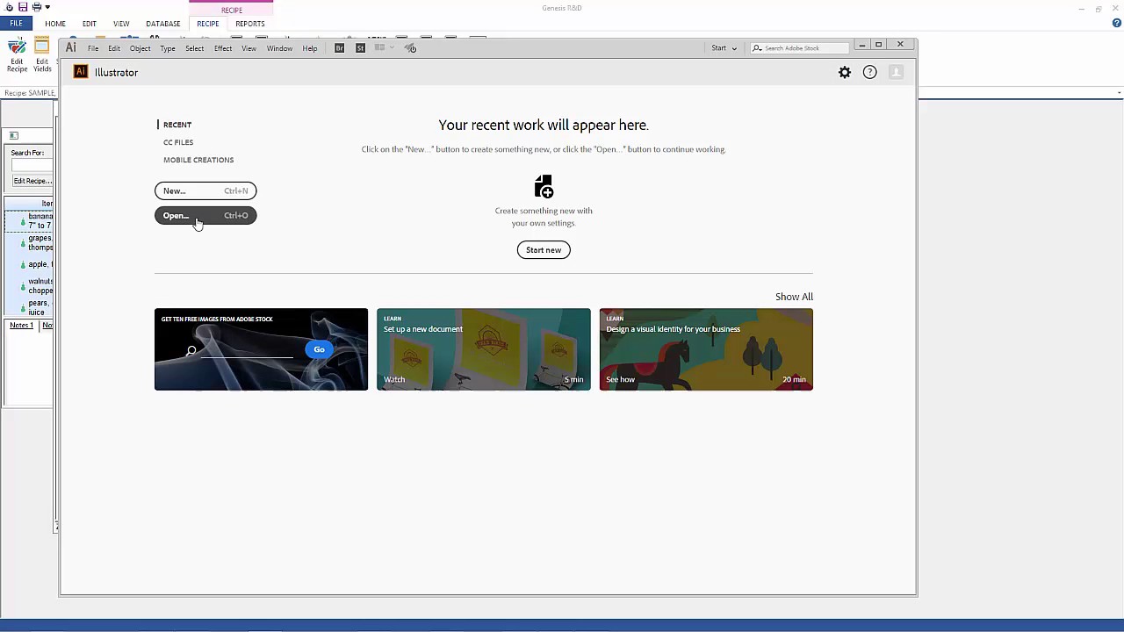Switch to the REPORTS tab in Genesis
Screen dimensions: 1124x632
250,24
